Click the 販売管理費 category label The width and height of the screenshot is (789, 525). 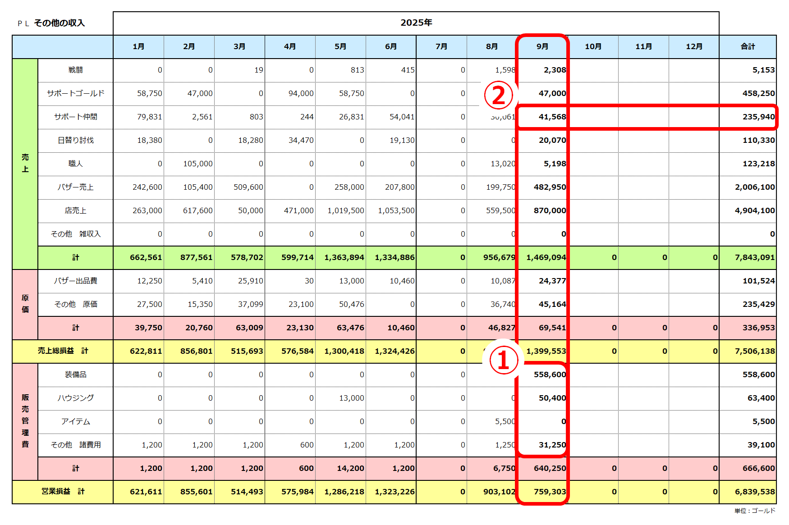point(25,421)
